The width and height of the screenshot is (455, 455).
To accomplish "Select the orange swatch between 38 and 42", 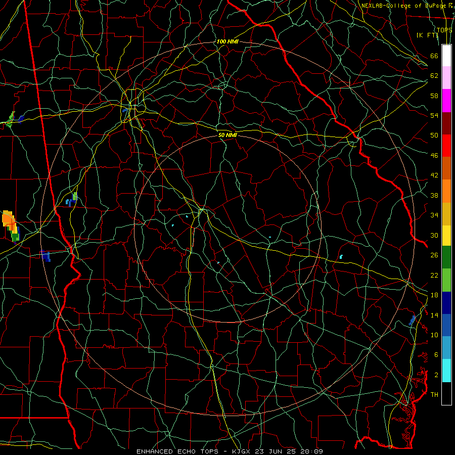I will (446, 191).
